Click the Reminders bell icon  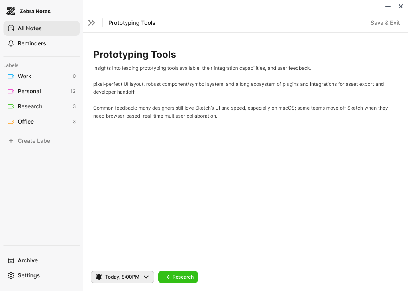pos(11,43)
